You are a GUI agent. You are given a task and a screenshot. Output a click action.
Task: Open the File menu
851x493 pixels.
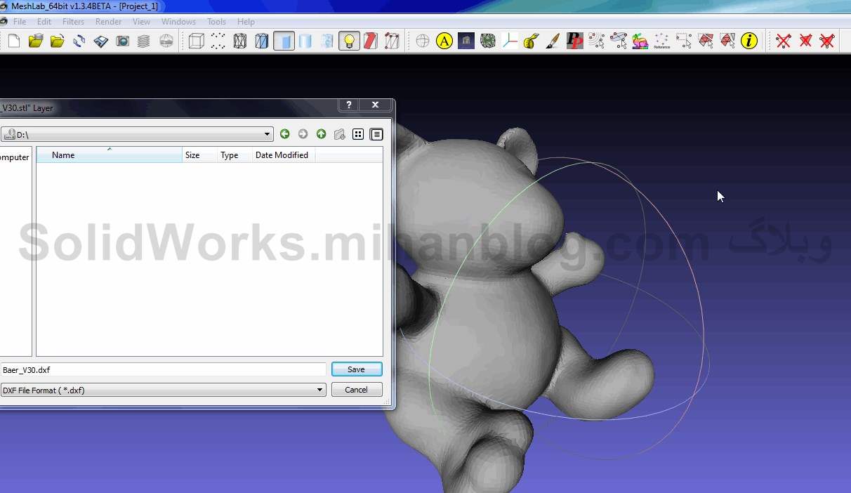point(20,22)
